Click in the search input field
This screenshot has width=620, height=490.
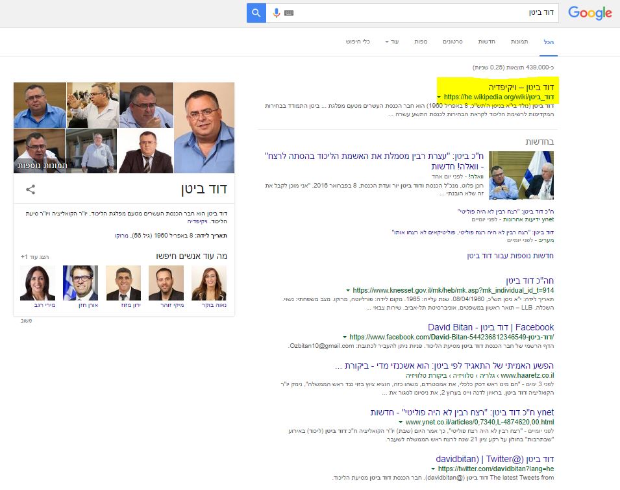[x=412, y=13]
